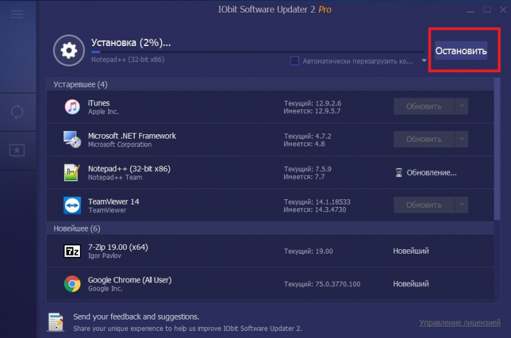Click the Обновление... status text
Image resolution: width=511 pixels, height=338 pixels.
(432, 173)
